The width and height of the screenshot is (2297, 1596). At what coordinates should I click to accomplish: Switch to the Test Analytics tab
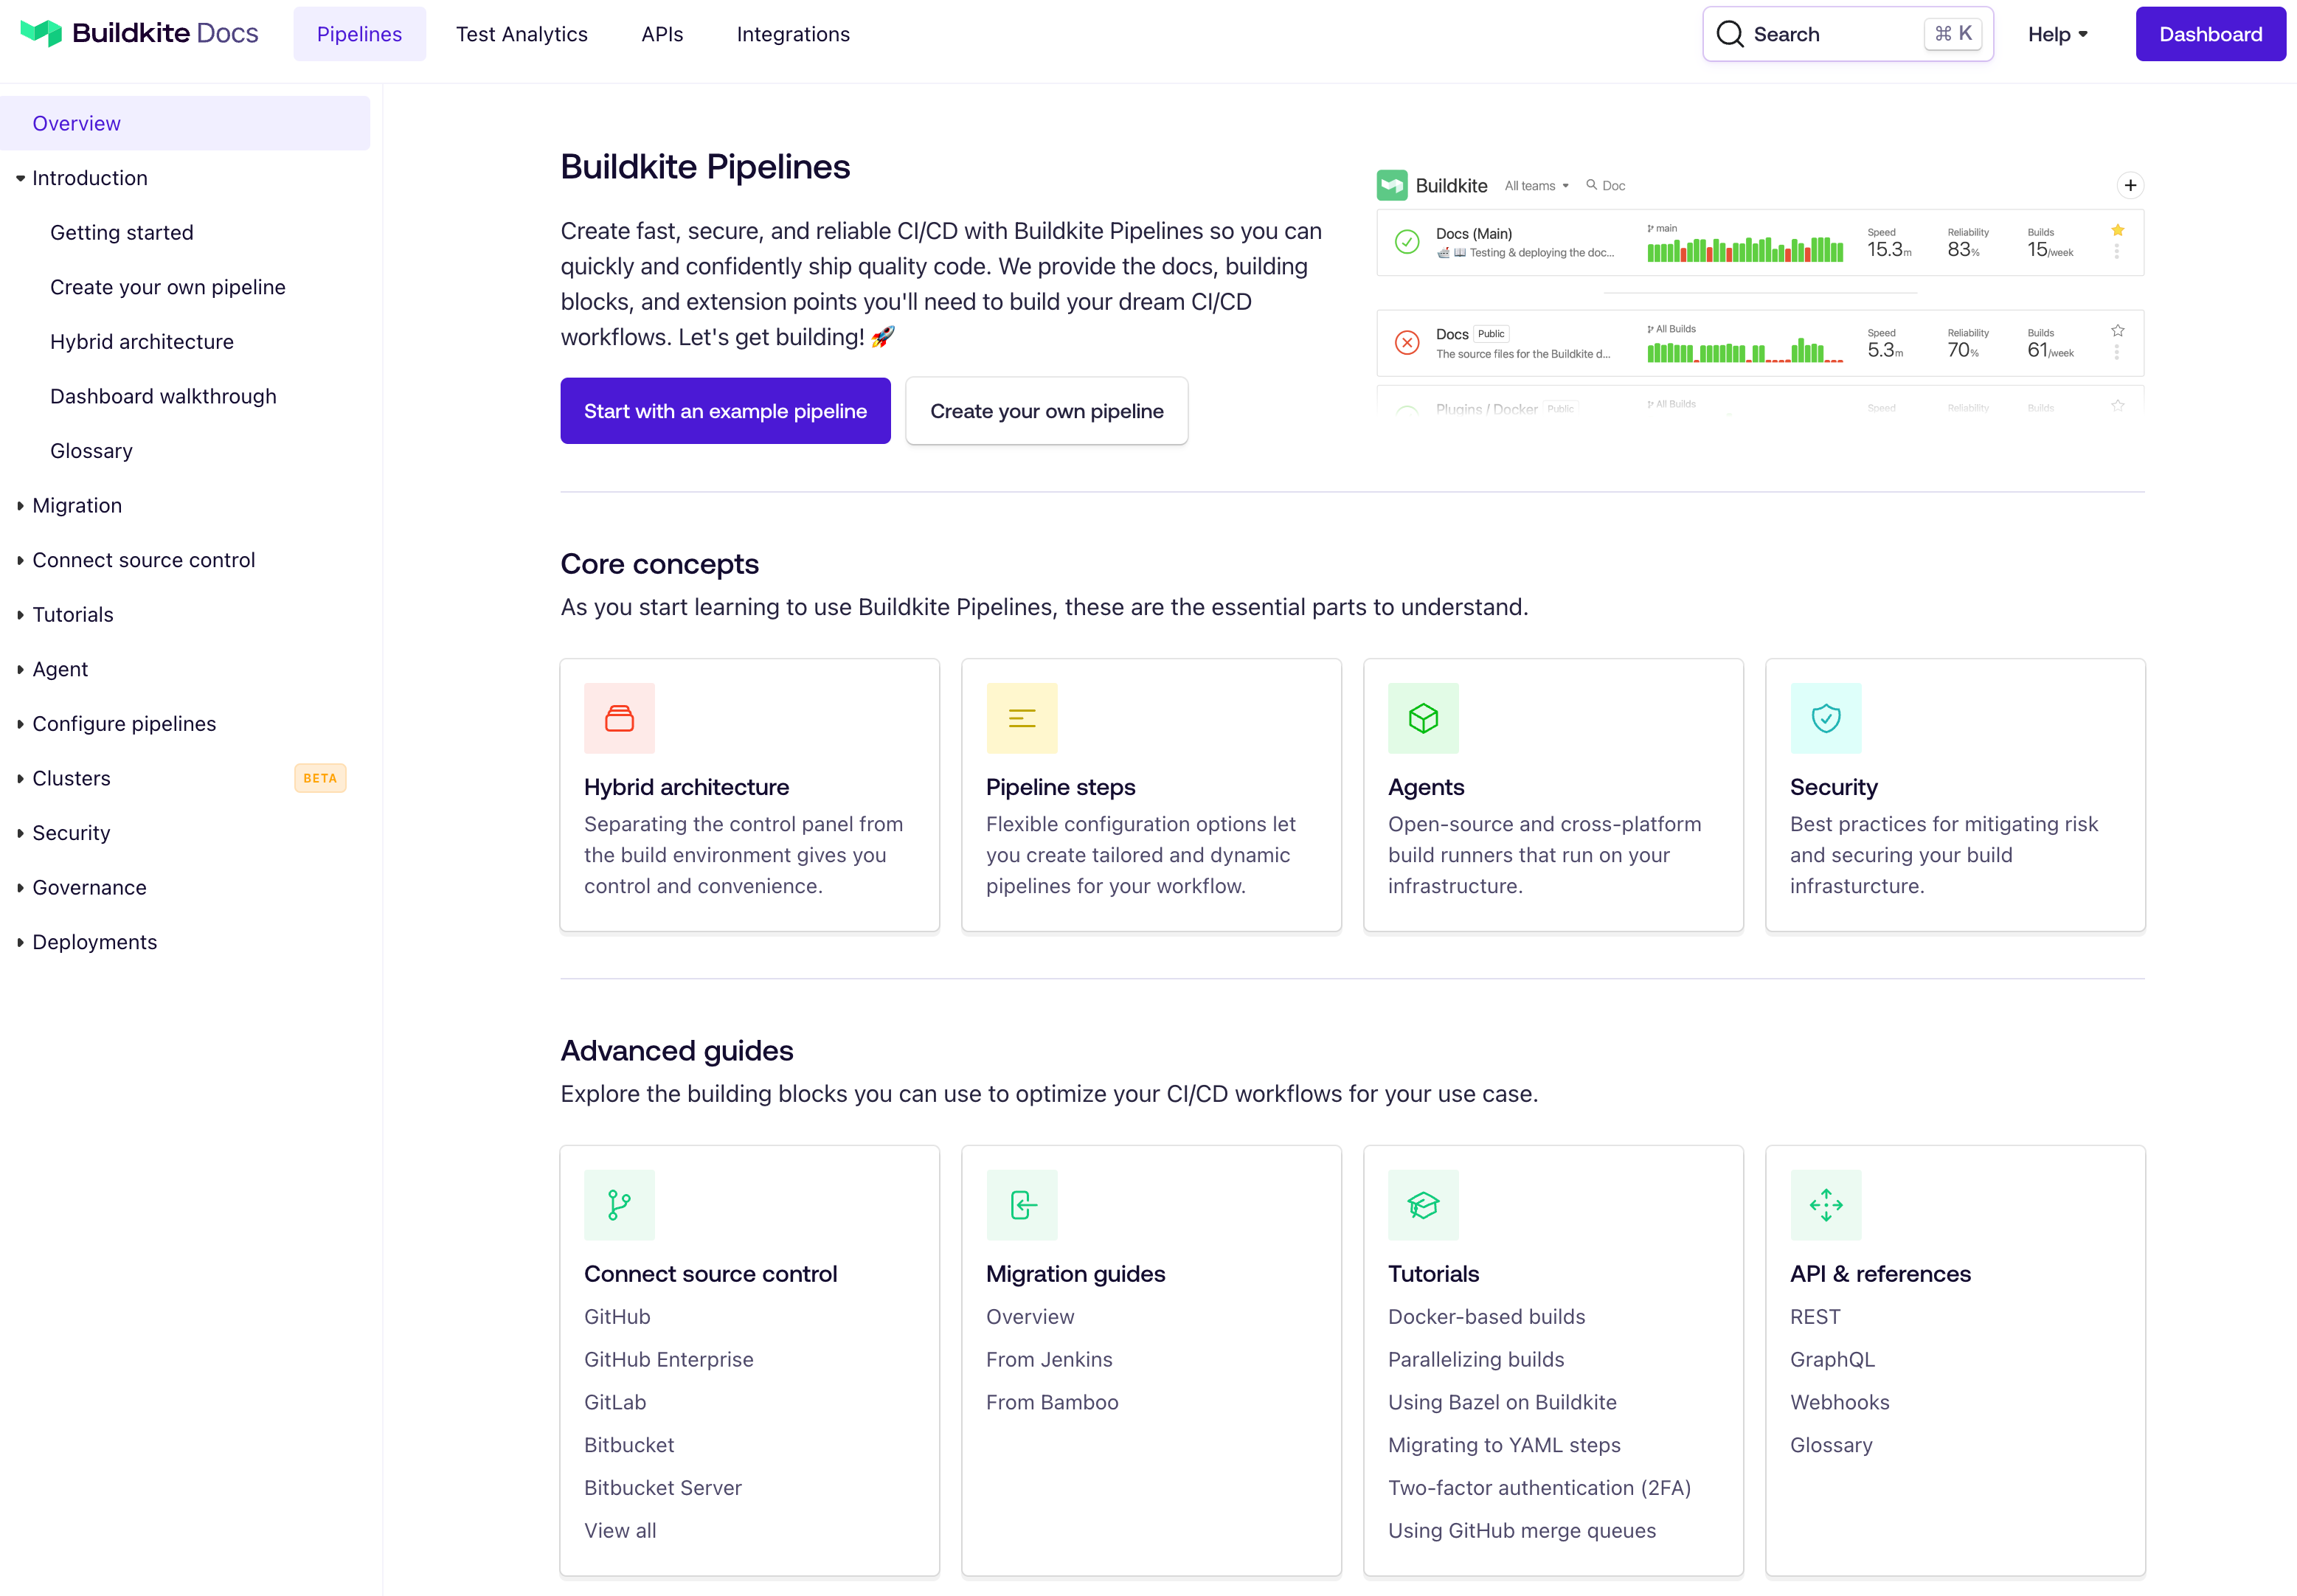point(521,34)
